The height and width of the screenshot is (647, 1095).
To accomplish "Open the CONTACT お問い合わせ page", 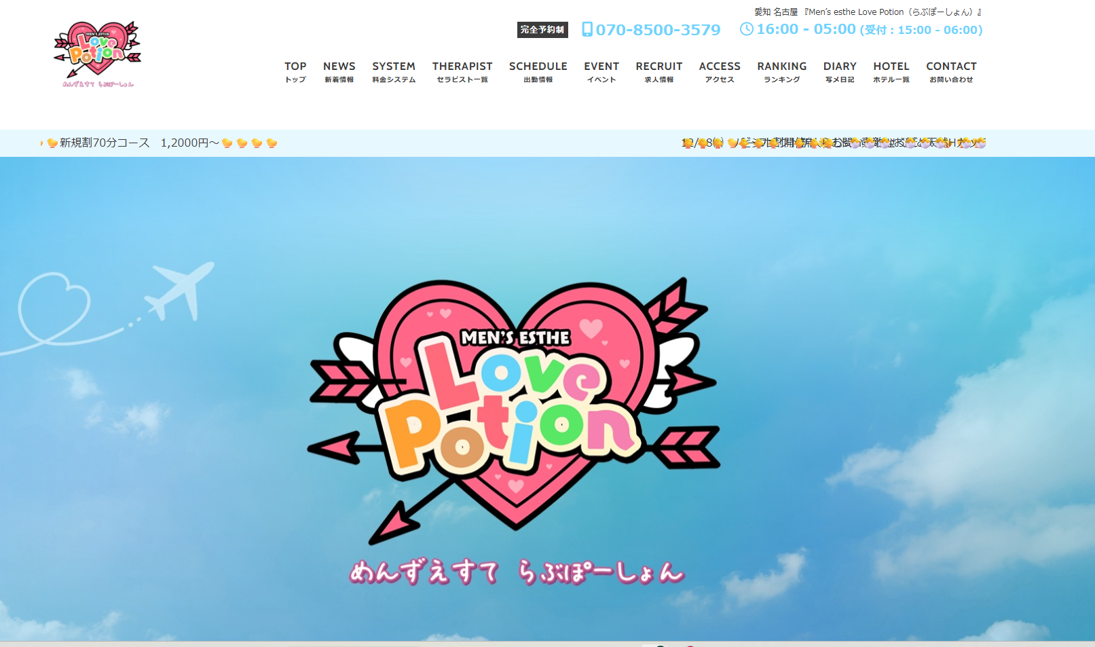I will click(x=950, y=71).
